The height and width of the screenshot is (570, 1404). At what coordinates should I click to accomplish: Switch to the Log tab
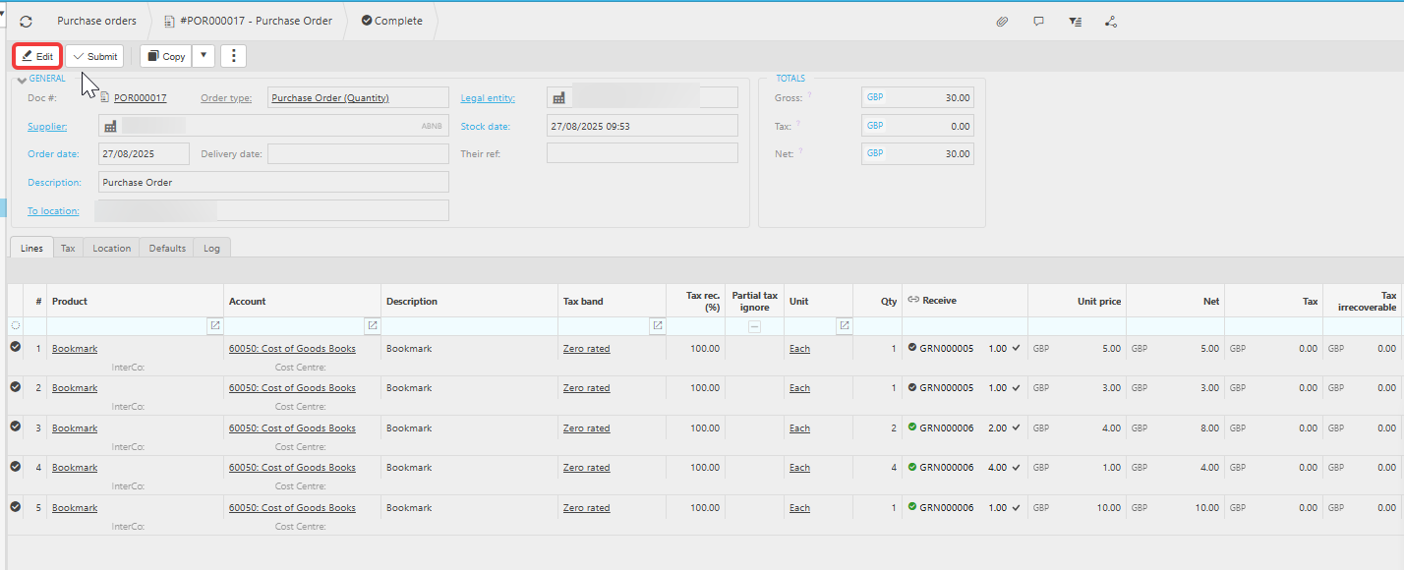(211, 249)
